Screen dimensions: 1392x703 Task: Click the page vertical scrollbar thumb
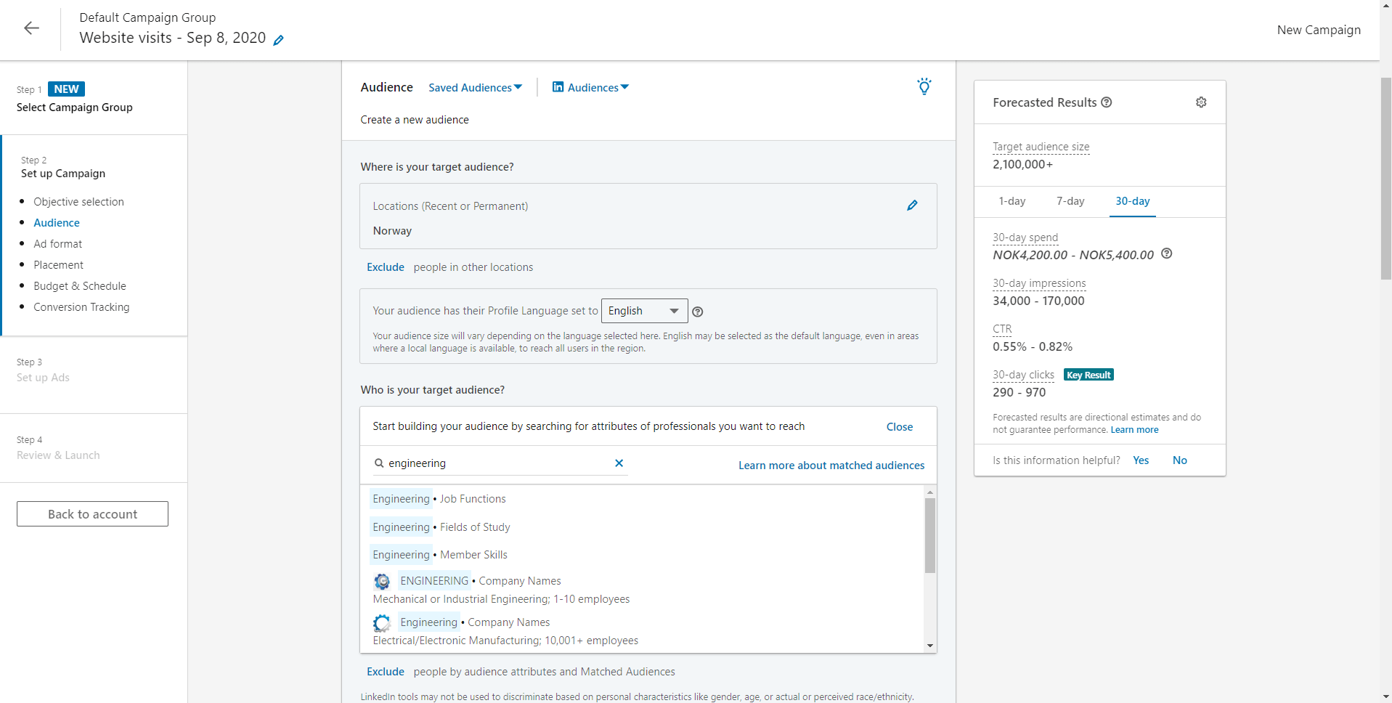[1386, 178]
